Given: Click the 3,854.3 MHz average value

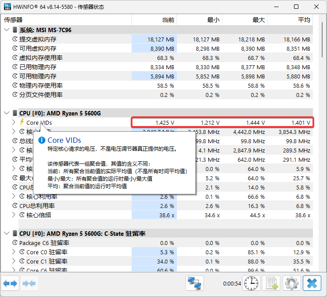Looking at the screenshot, I should [294, 132].
